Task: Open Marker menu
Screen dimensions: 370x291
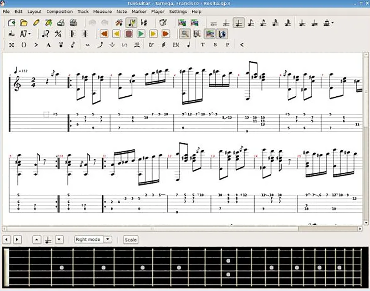Action: pos(139,11)
